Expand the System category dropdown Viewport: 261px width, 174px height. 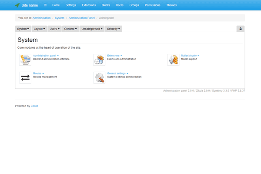23,29
